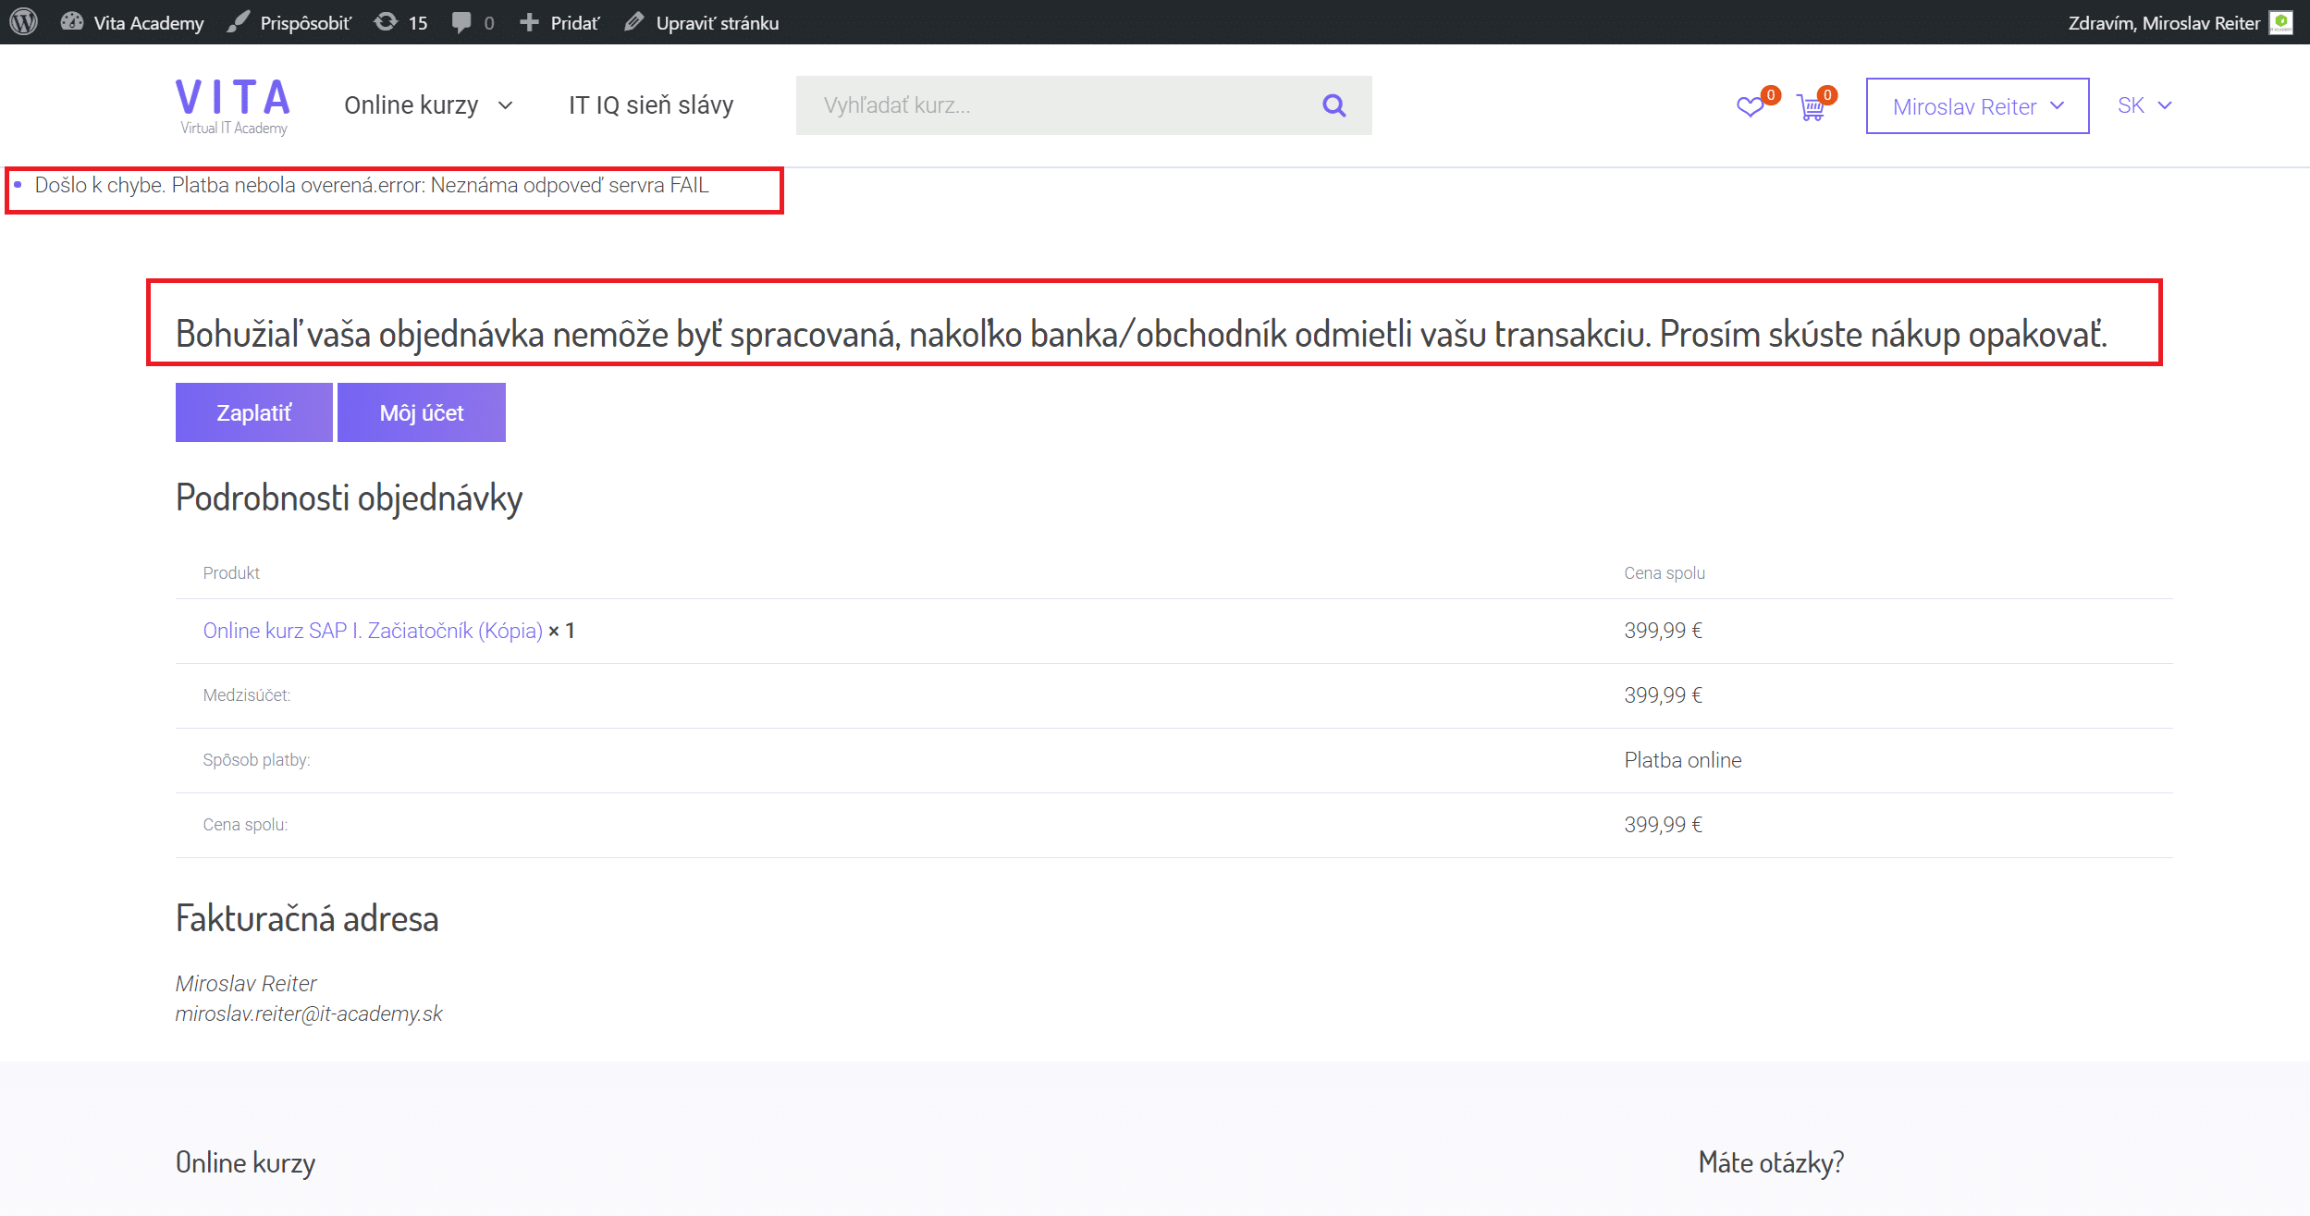Expand the Online kurzy navigation menu

[x=428, y=105]
